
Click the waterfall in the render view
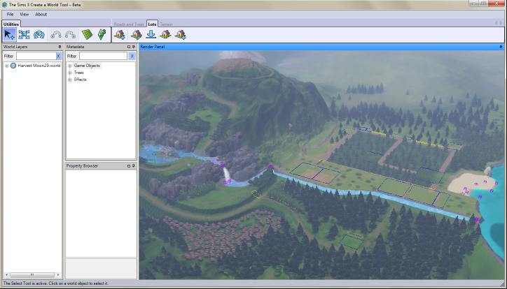[227, 174]
